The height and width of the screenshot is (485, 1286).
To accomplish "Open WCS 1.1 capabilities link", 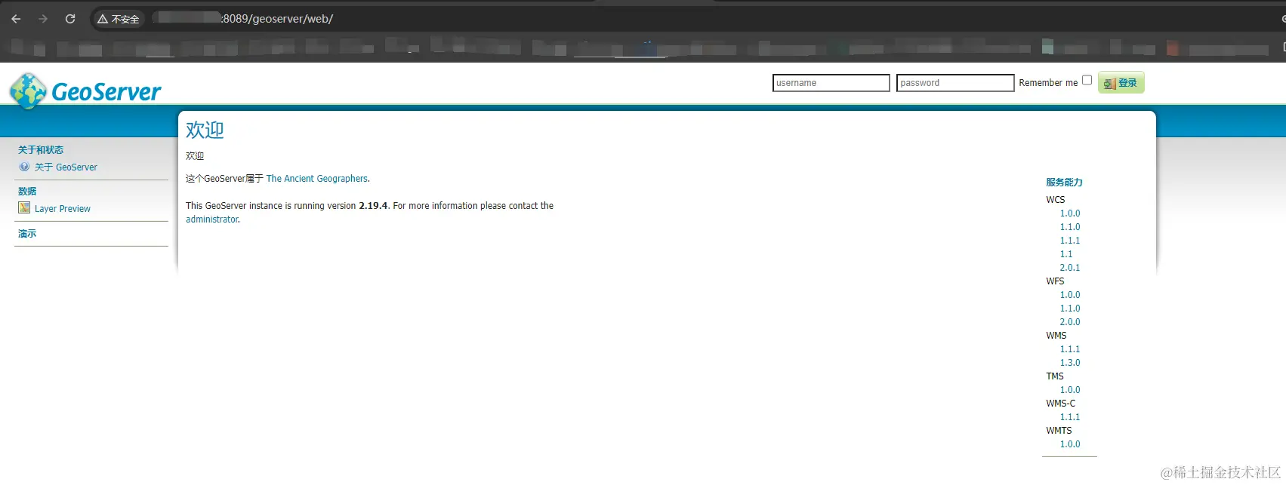I will tap(1066, 254).
